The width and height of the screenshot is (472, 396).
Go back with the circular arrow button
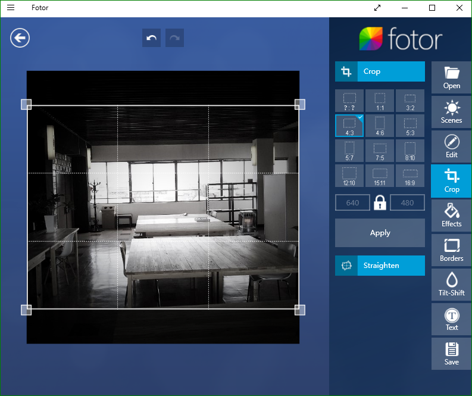click(x=20, y=38)
